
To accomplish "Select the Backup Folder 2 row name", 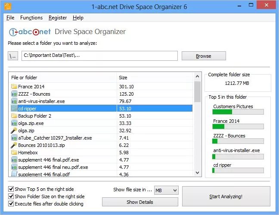I will pyautogui.click(x=35, y=116).
